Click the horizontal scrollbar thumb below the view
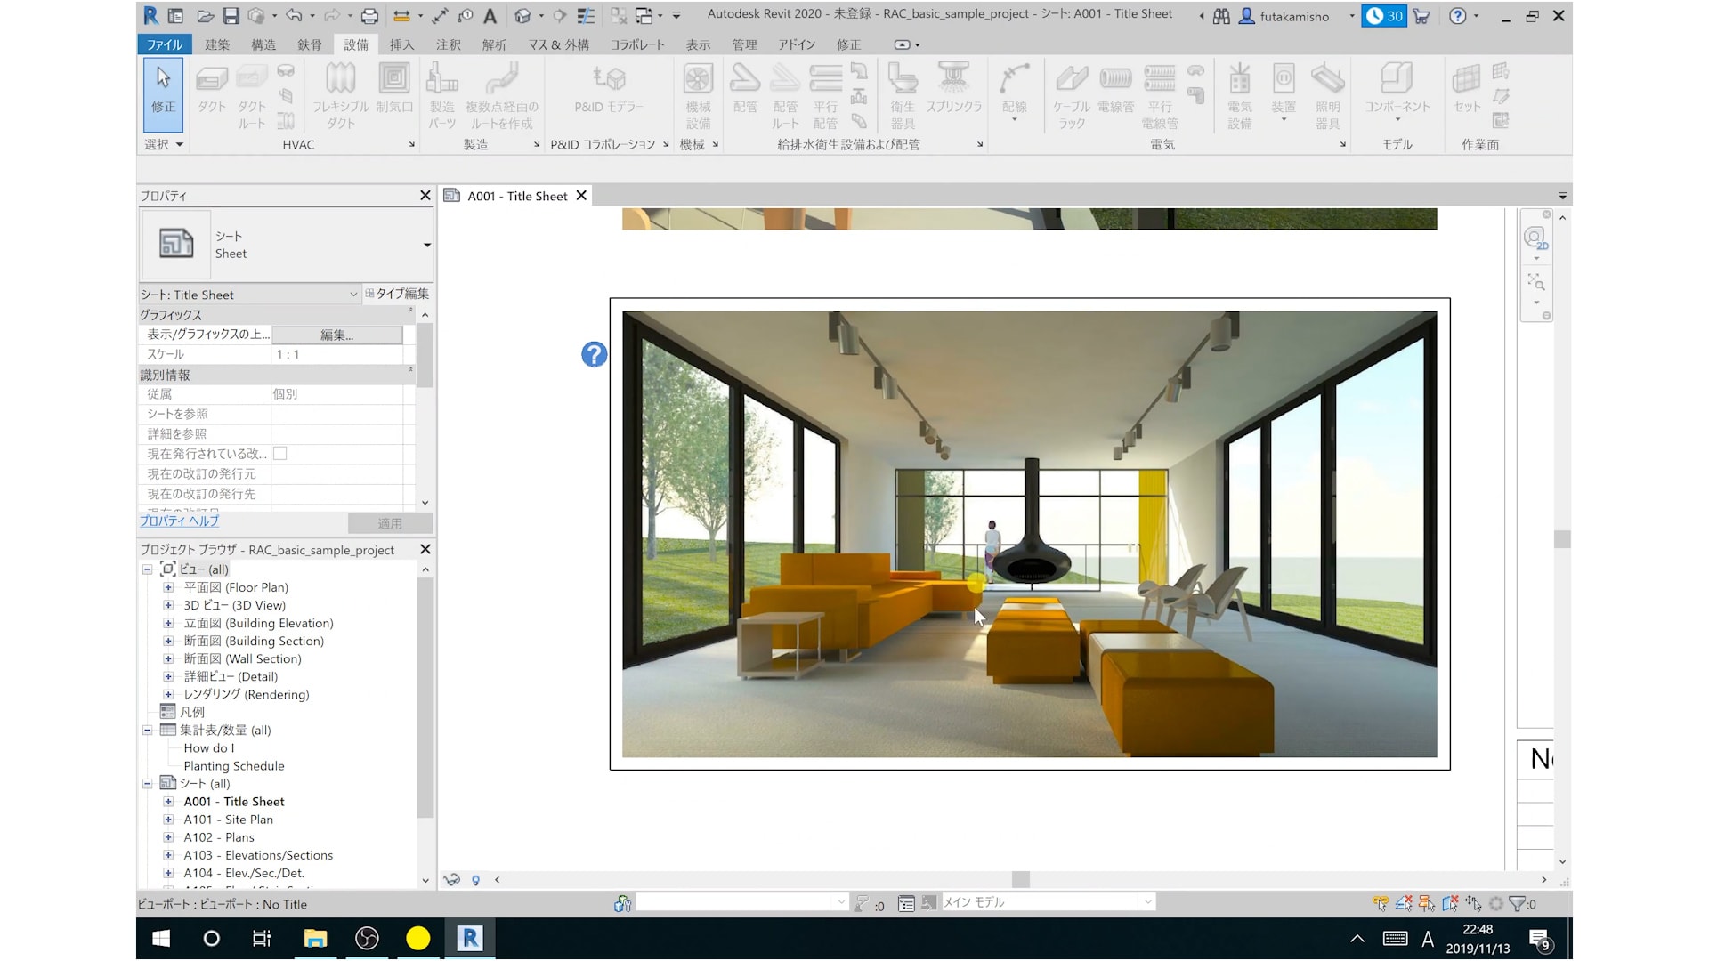This screenshot has width=1709, height=961. 1021,880
